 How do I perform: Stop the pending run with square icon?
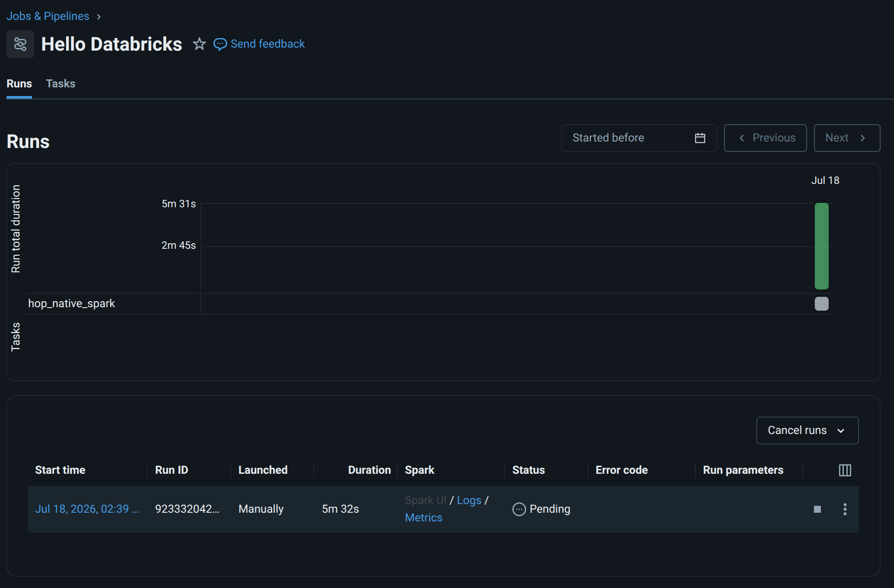817,509
